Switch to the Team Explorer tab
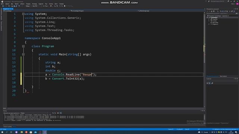The image size is (239, 134). pyautogui.click(x=223, y=76)
